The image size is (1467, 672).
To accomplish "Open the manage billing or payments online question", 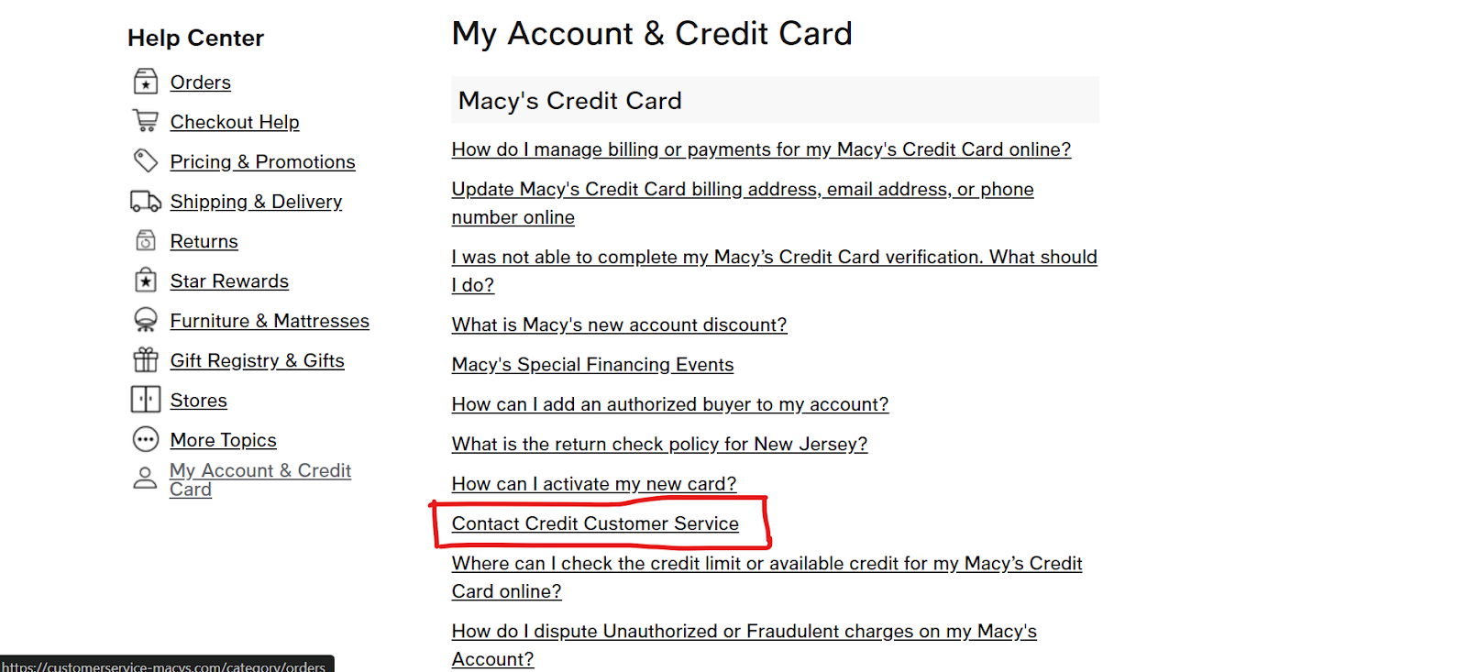I will coord(761,149).
